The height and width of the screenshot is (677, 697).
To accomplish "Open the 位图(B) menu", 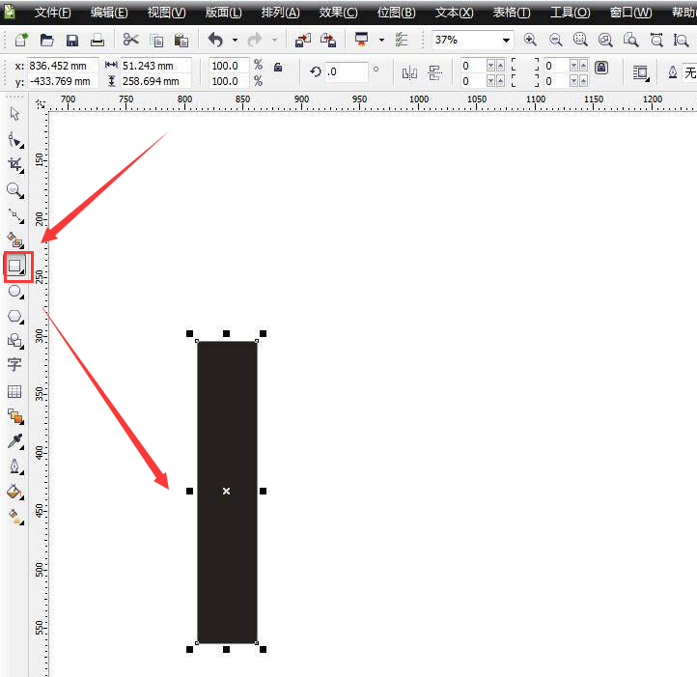I will (396, 13).
